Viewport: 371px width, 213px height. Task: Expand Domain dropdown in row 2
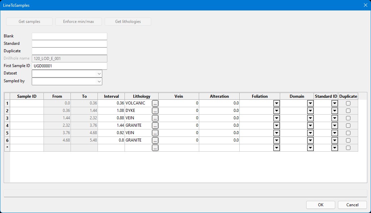pyautogui.click(x=310, y=111)
